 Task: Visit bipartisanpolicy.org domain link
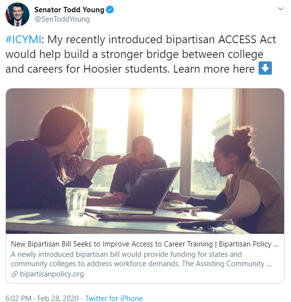pyautogui.click(x=52, y=274)
